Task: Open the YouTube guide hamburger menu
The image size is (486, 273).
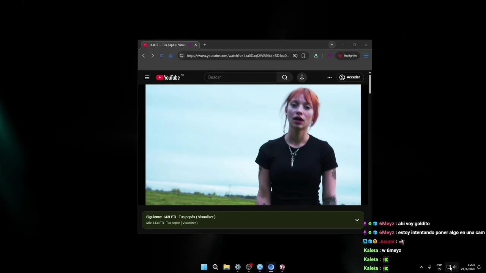Action: (147, 77)
